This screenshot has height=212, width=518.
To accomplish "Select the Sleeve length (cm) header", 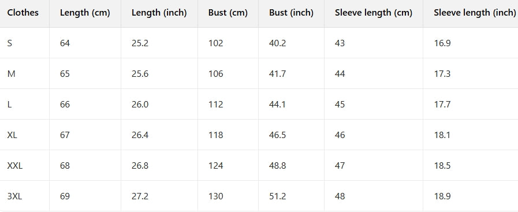I will 373,13.
